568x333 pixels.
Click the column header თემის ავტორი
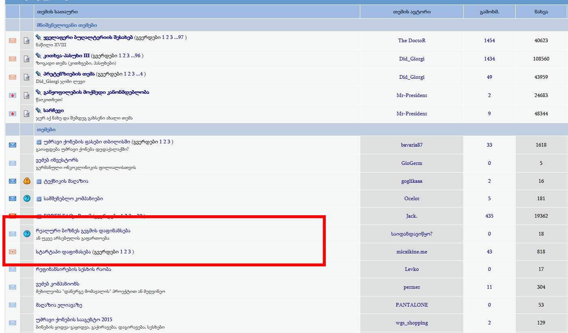coord(412,12)
